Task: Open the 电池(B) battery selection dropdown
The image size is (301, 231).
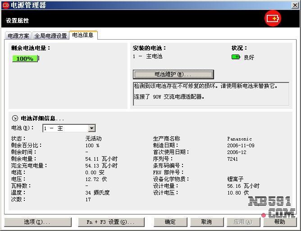Action: tap(92, 128)
